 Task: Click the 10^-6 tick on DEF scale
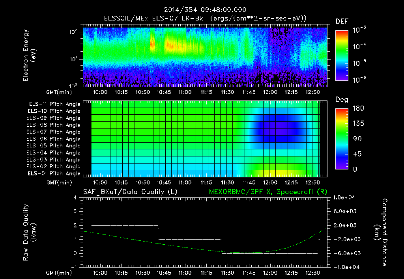[359, 80]
